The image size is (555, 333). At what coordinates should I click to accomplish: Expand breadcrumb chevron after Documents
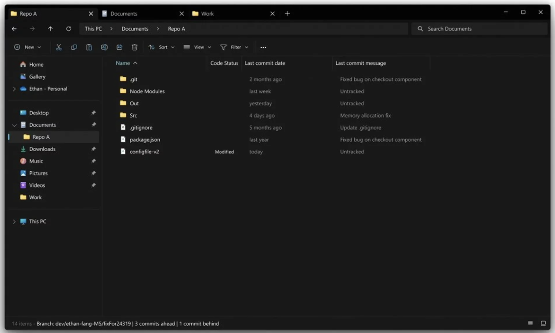pyautogui.click(x=158, y=29)
